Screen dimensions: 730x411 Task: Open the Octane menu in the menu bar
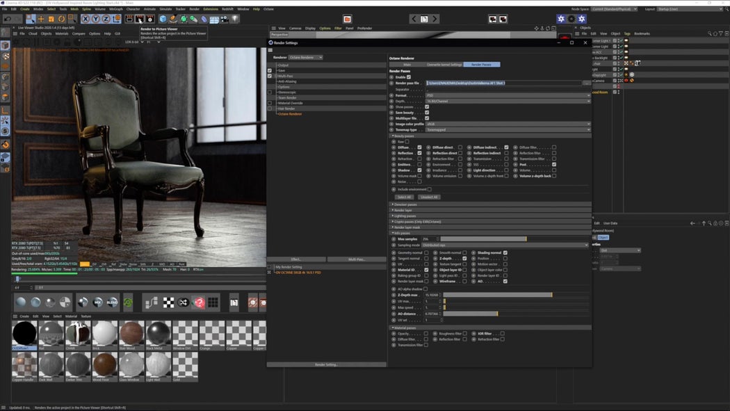[269, 9]
